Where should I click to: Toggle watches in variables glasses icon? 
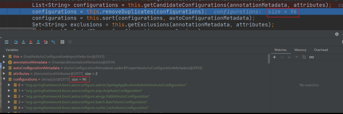coord(312,57)
